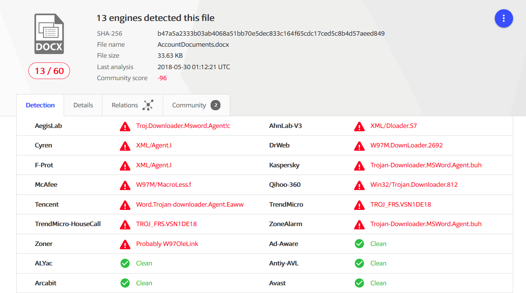The height and width of the screenshot is (293, 526).
Task: Click the ALYac green clean checkmark
Action: tap(125, 263)
